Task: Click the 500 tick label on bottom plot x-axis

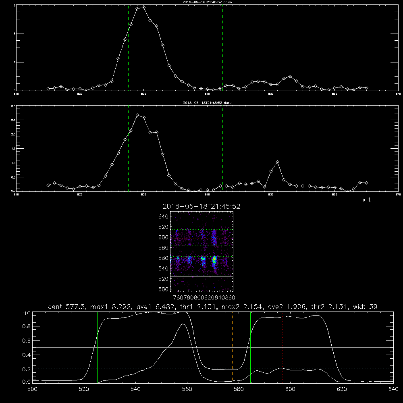Action: [32, 389]
